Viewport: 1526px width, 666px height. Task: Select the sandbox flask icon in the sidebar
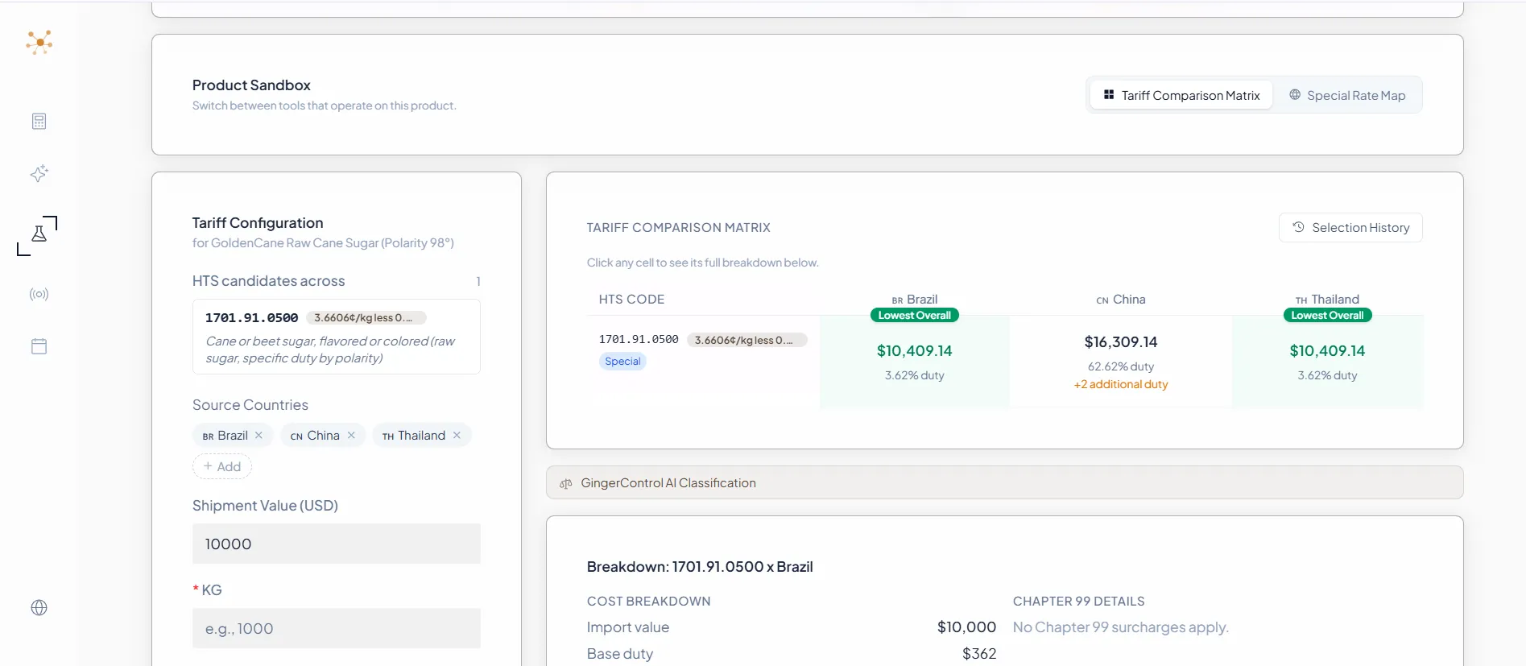[x=39, y=234]
